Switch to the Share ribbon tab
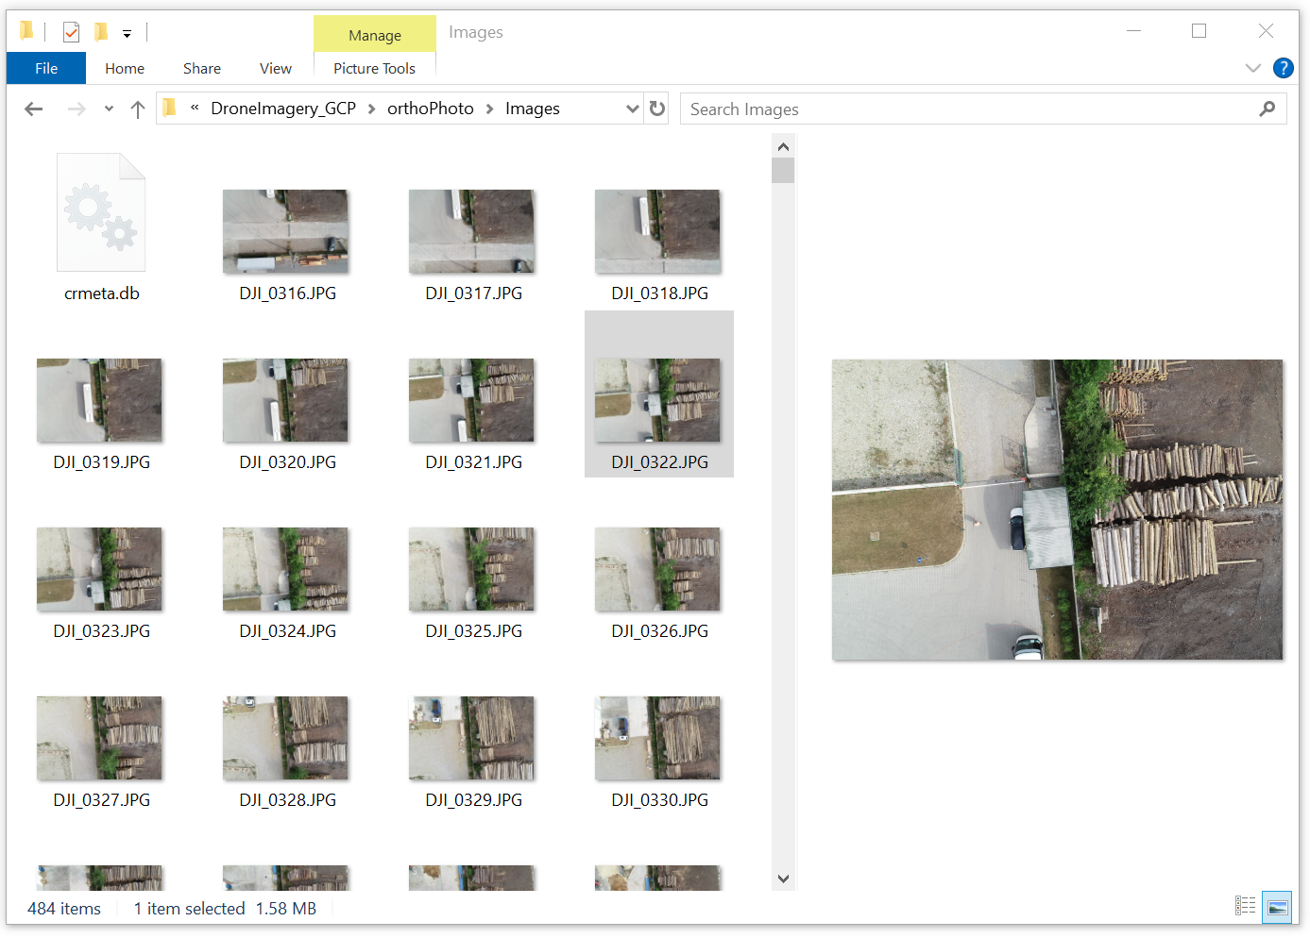This screenshot has width=1310, height=938. (202, 68)
